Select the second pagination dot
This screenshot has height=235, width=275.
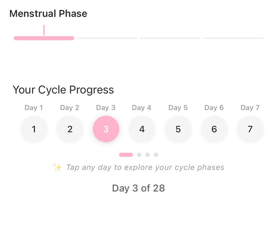click(139, 154)
